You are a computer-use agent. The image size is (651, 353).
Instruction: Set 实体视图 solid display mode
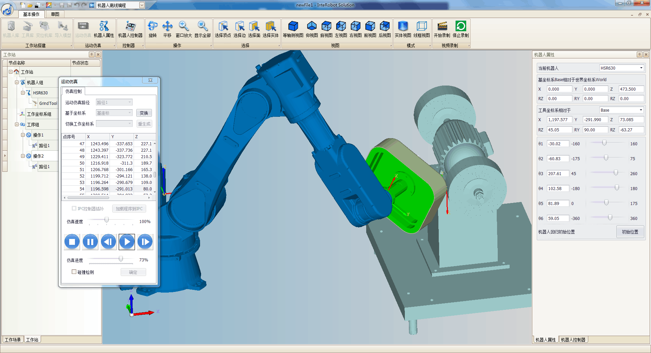[x=403, y=29]
